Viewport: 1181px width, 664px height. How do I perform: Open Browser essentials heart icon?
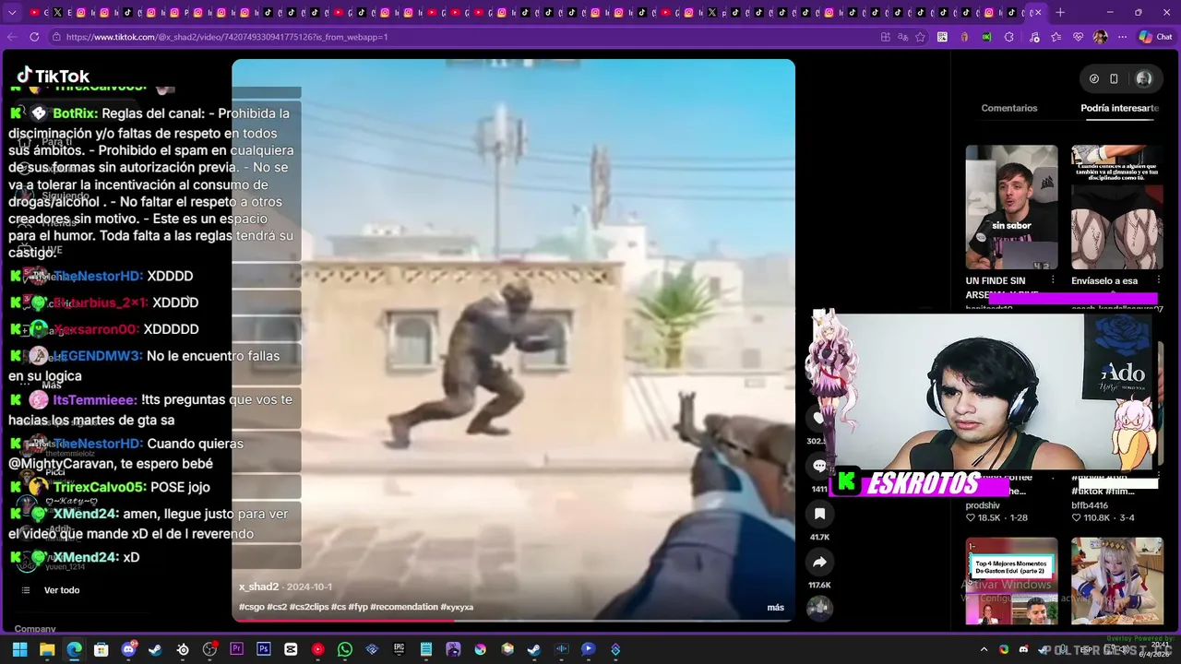point(1078,37)
